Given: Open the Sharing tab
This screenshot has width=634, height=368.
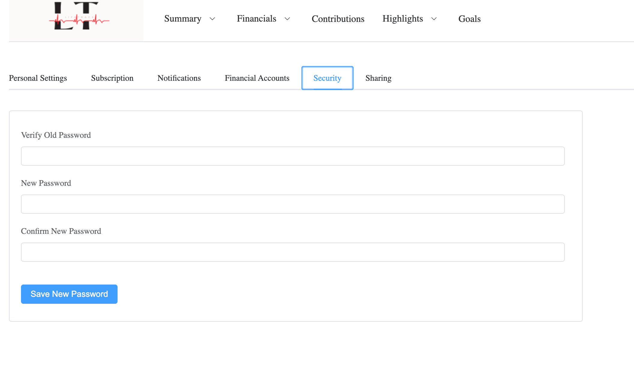Looking at the screenshot, I should pyautogui.click(x=378, y=78).
